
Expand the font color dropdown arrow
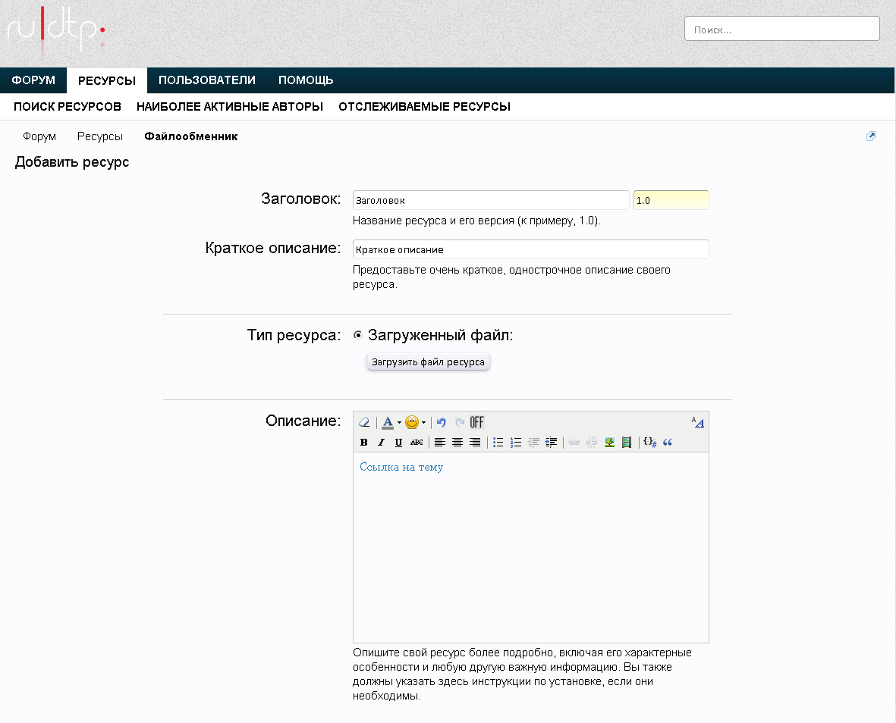tap(399, 423)
